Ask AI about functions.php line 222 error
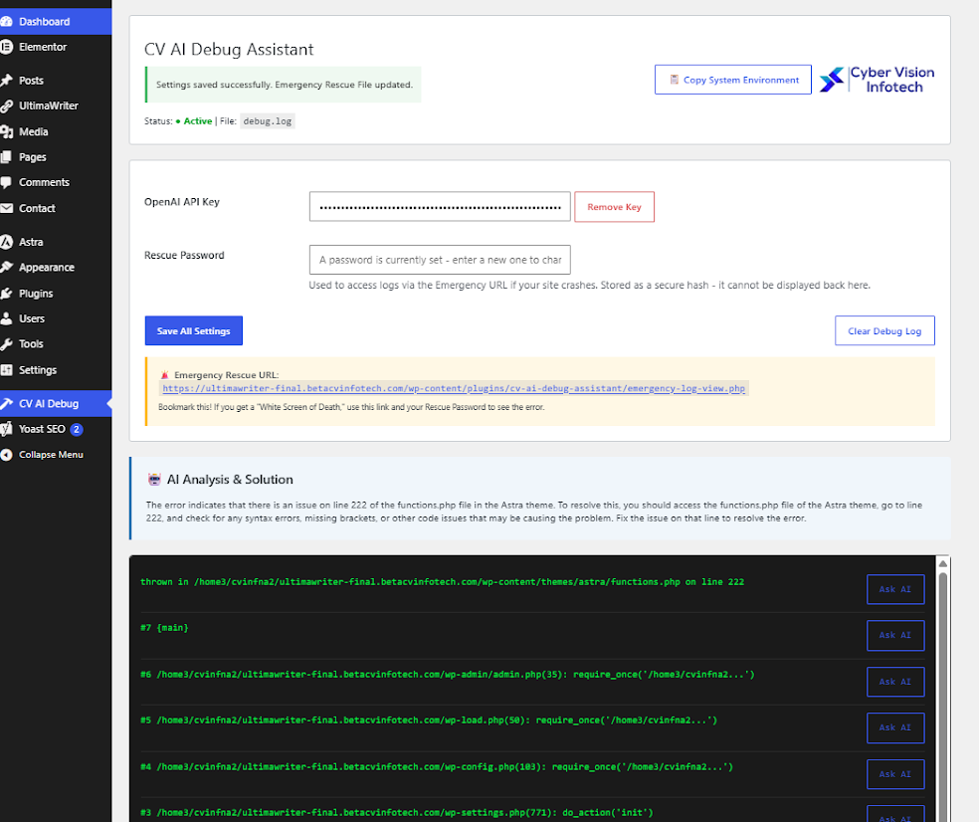979x822 pixels. point(895,590)
